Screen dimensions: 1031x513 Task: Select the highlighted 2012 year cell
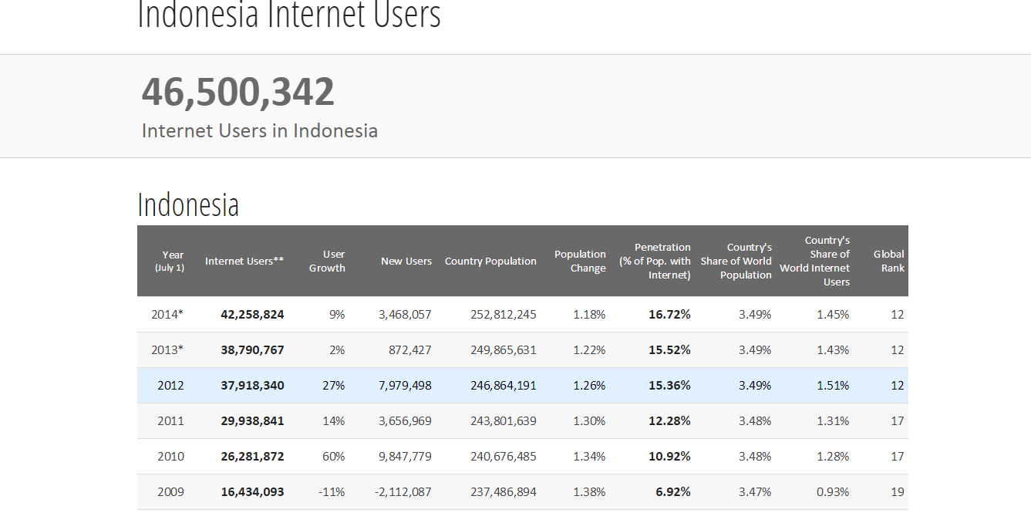[170, 385]
